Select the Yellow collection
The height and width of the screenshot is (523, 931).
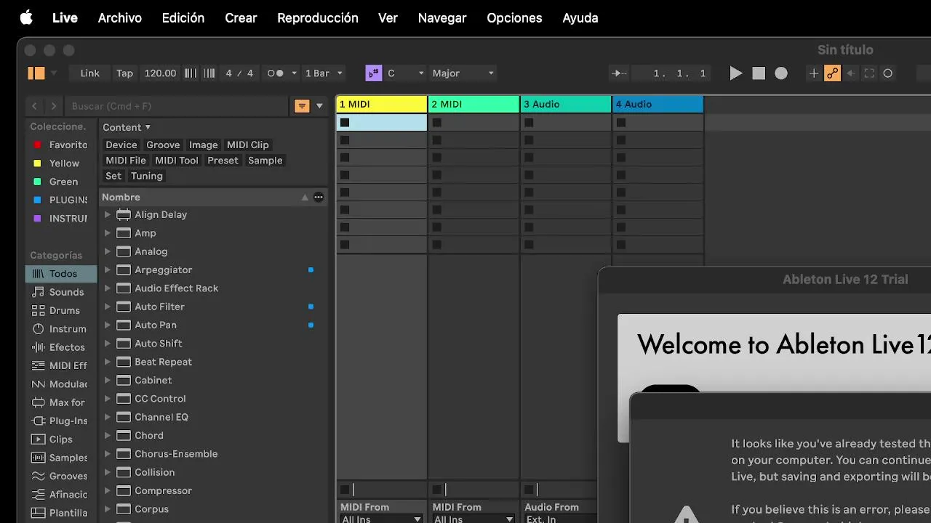pos(61,163)
